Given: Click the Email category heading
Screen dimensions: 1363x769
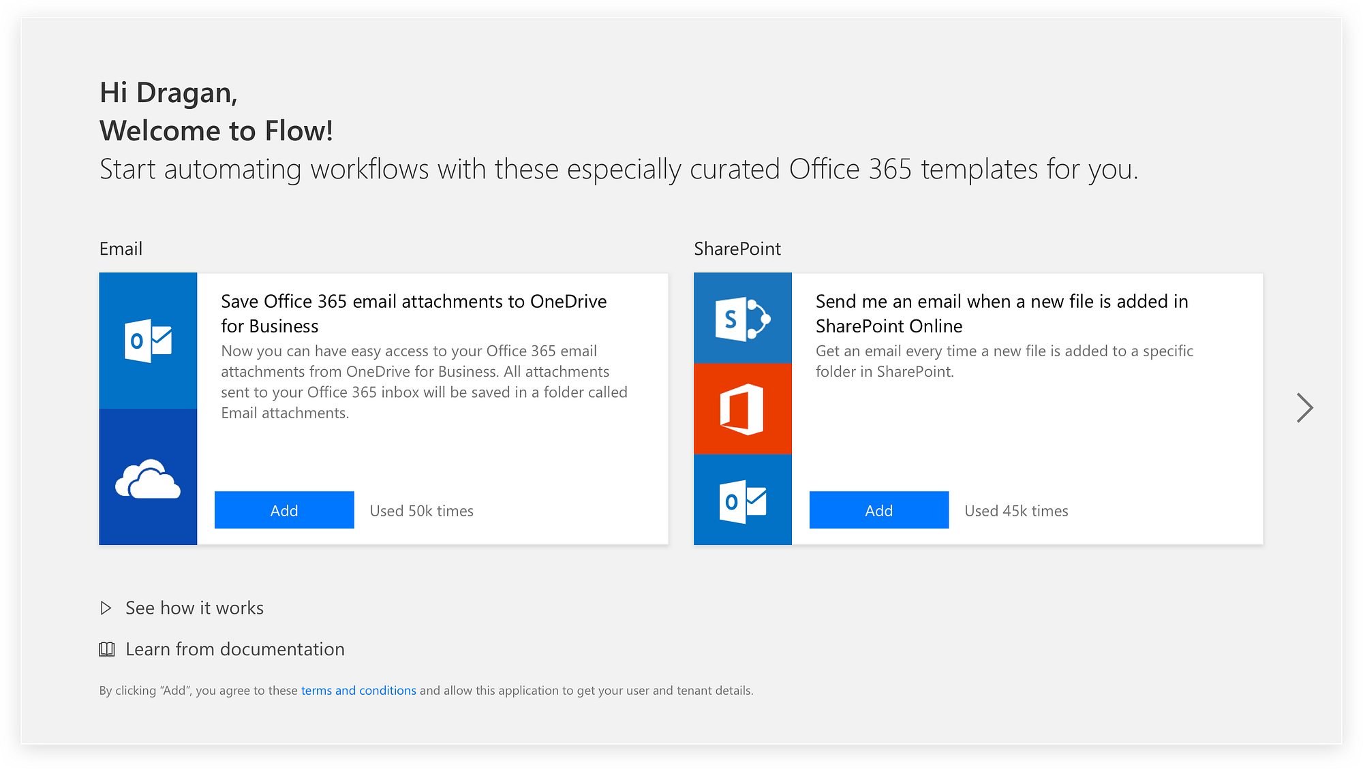Looking at the screenshot, I should pyautogui.click(x=121, y=249).
